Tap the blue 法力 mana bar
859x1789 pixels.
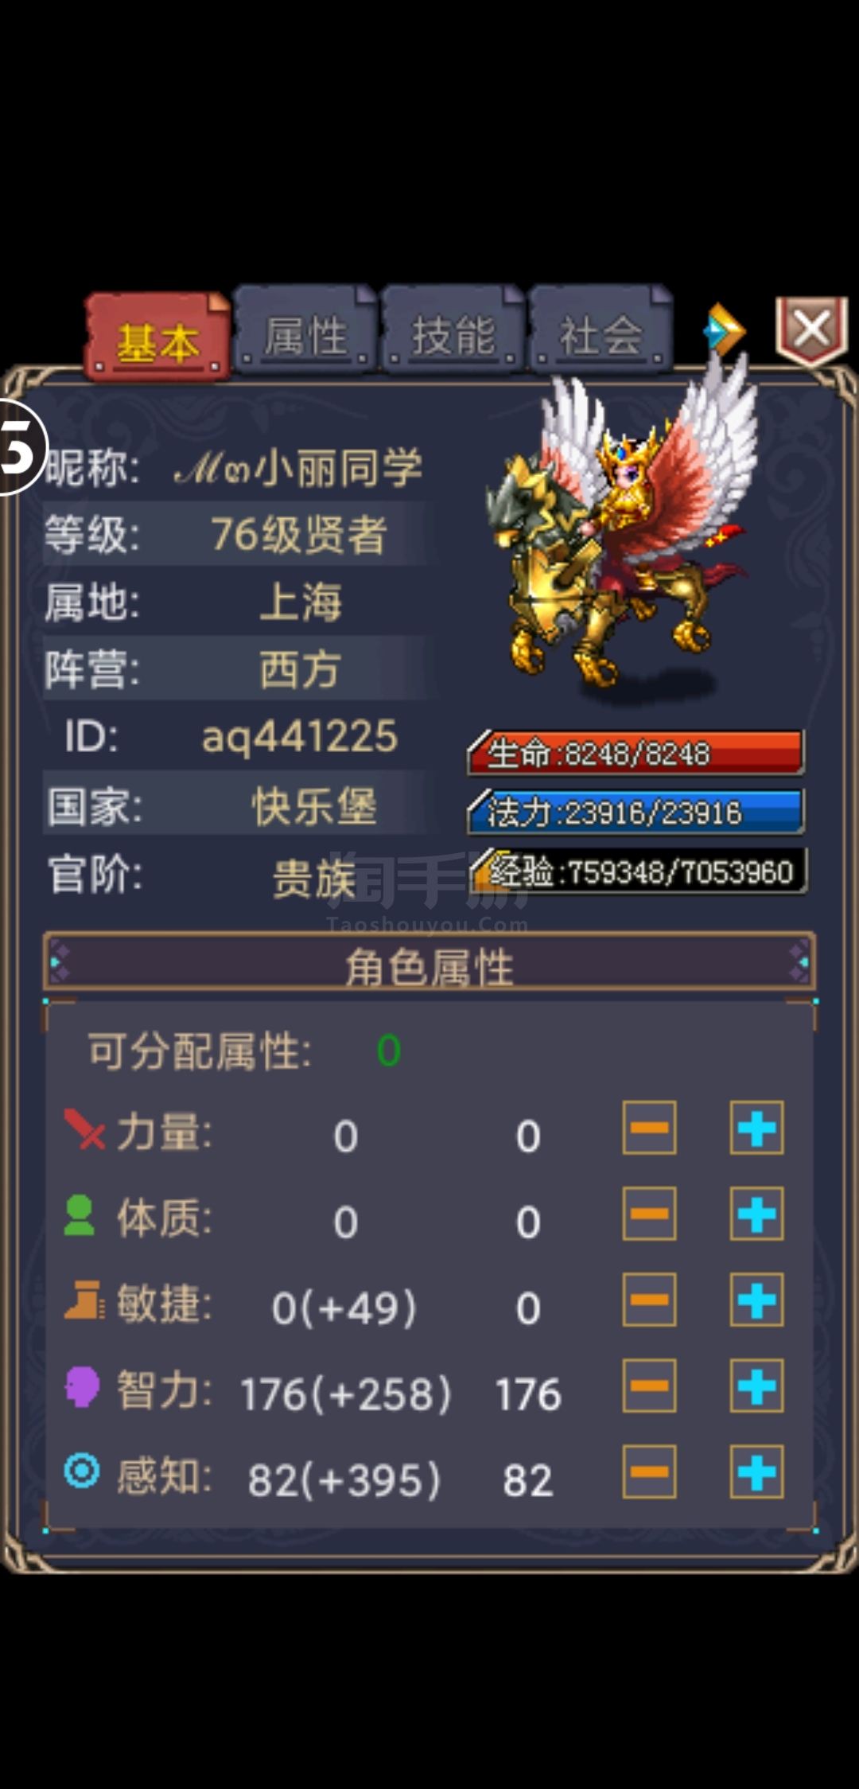pos(636,812)
